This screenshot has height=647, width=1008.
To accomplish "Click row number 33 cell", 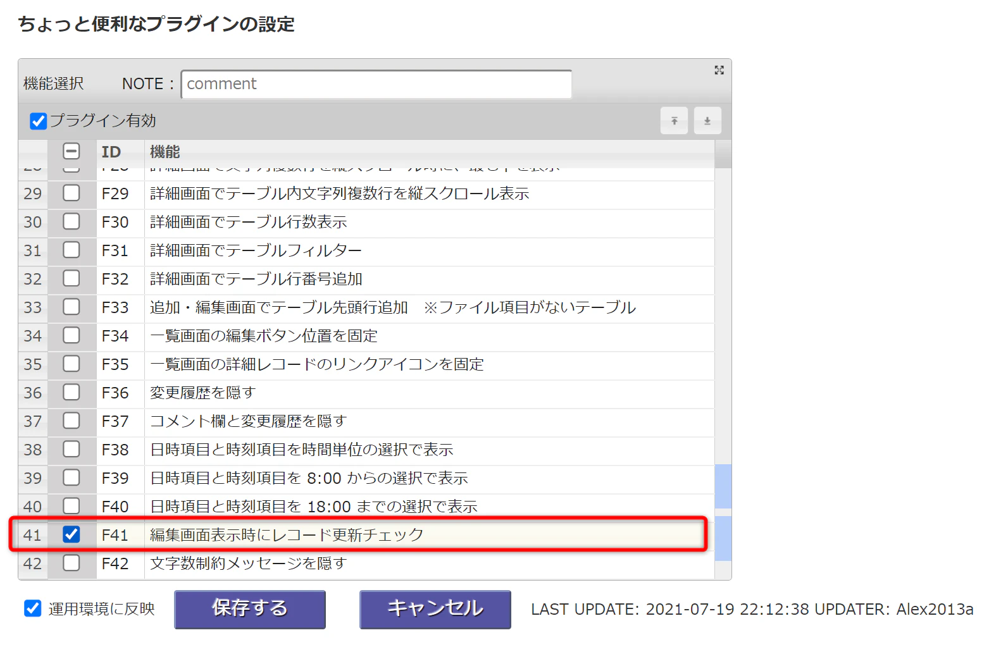I will (33, 307).
